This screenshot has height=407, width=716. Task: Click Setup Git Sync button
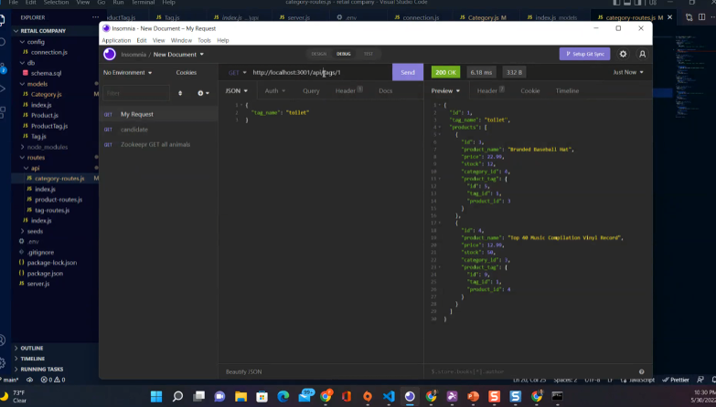click(584, 54)
